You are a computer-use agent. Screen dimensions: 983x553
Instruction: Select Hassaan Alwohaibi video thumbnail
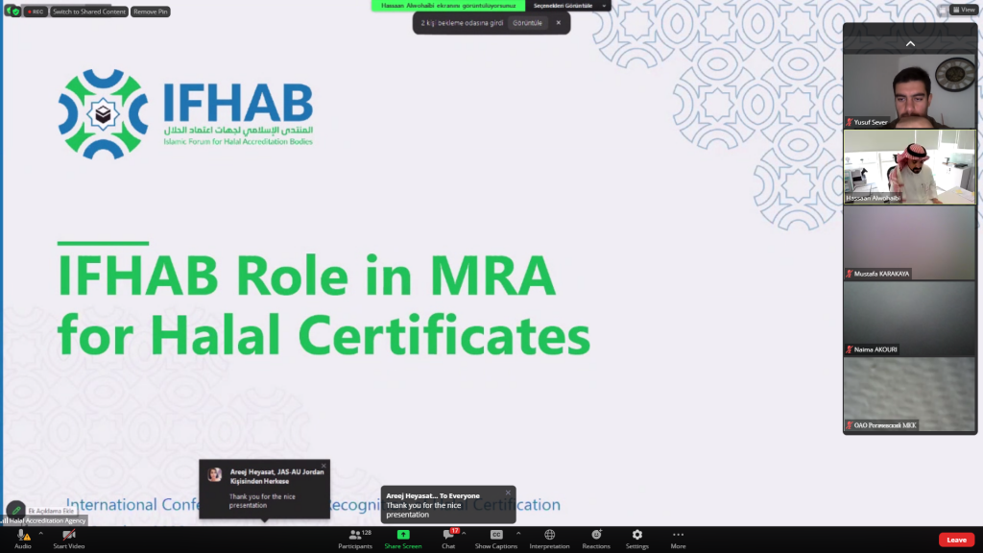click(910, 167)
